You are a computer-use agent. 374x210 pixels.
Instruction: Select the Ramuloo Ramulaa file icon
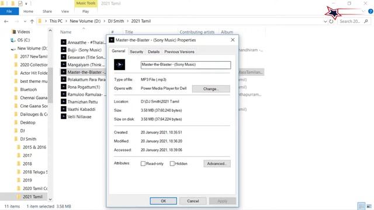[x=64, y=94]
